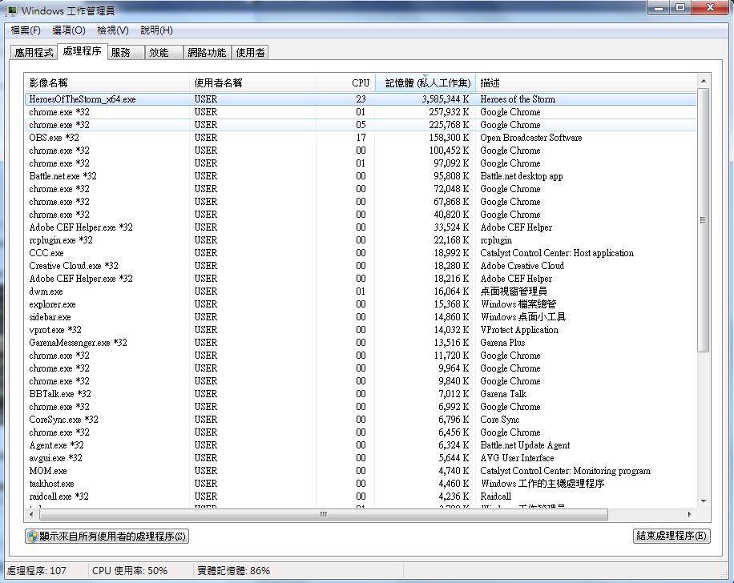Viewport: 734px width, 583px height.
Task: Click the Windows 桌面小工具 description
Action: point(523,317)
